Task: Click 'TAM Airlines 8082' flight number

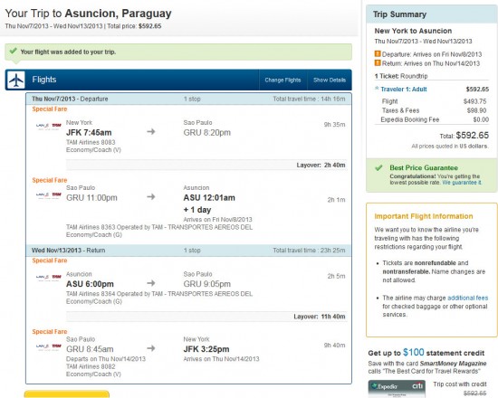Action: (91, 366)
